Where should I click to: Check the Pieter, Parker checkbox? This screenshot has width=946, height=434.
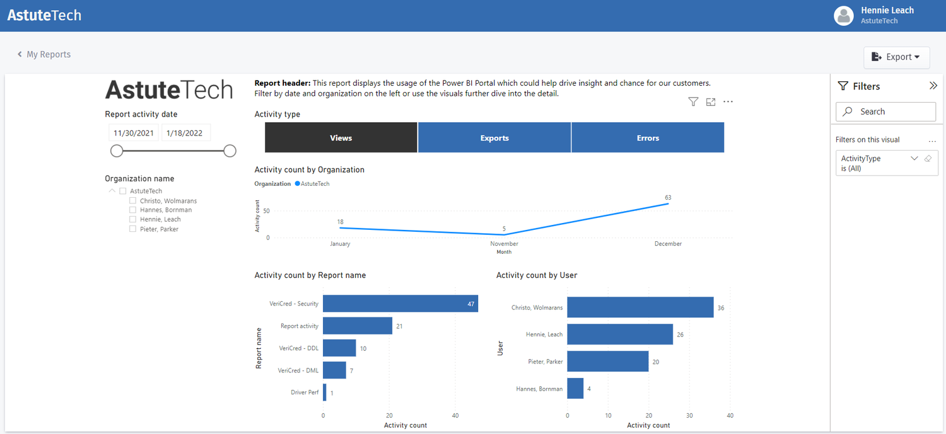(132, 229)
